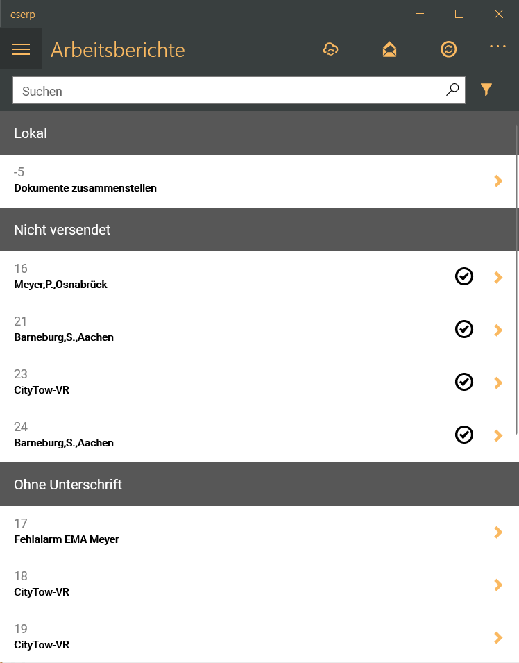
Task: Select the Ohne Unterschrift section header
Action: (x=258, y=484)
